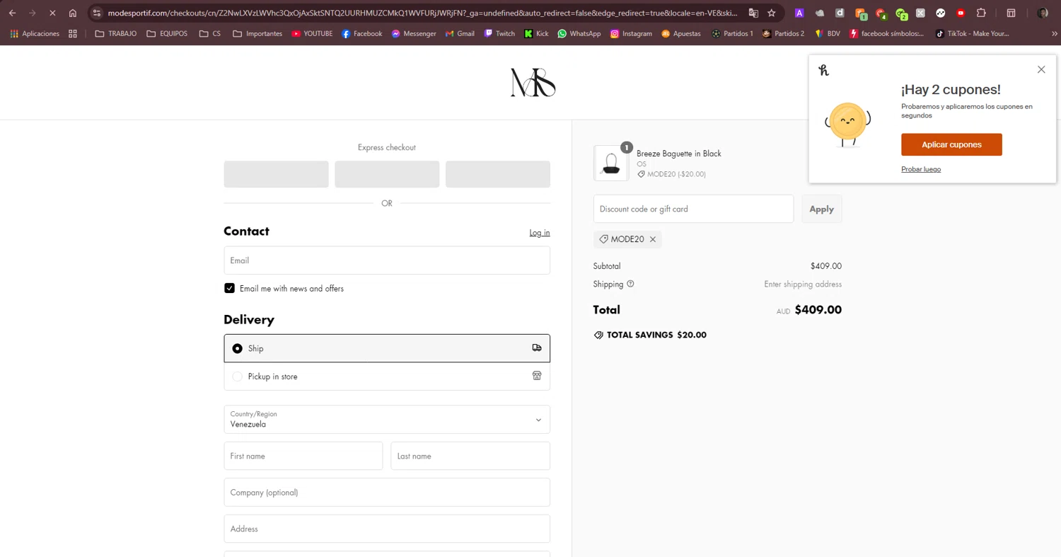Screen dimensions: 1061x557
Task: Click the discount code or gift card field
Action: [693, 209]
